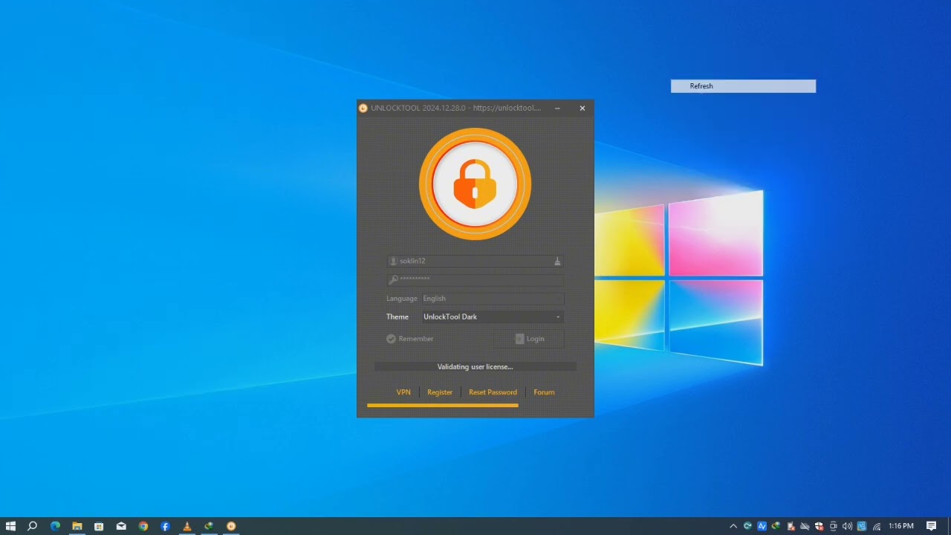Screen dimensions: 951x535
Task: Click the orange loading progress bar
Action: pyautogui.click(x=443, y=405)
